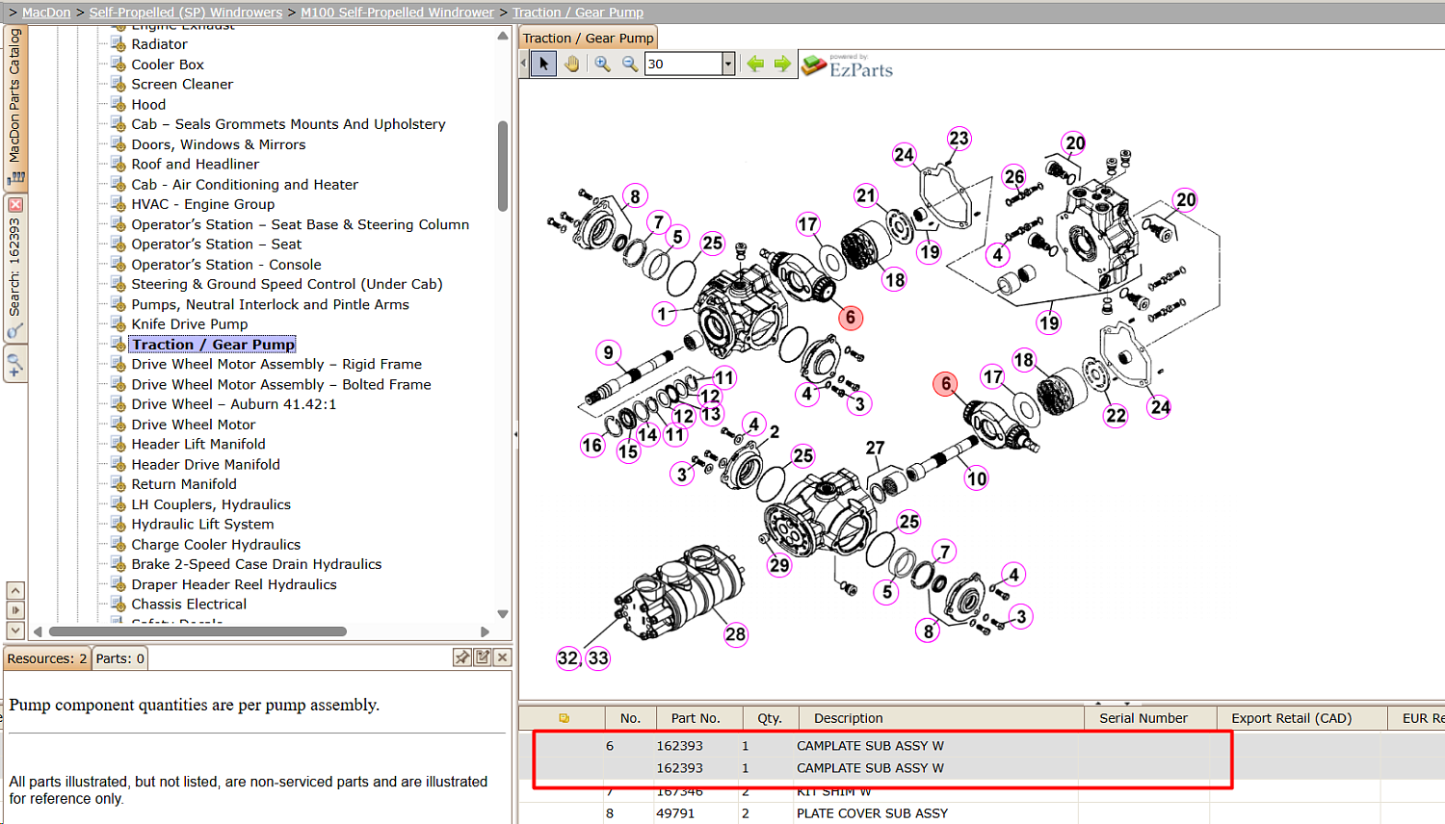Click the tree's vertical scrollbar thumb

click(x=503, y=166)
